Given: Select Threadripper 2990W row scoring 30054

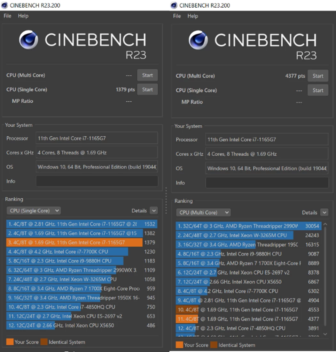Looking at the screenshot, I should point(249,226).
